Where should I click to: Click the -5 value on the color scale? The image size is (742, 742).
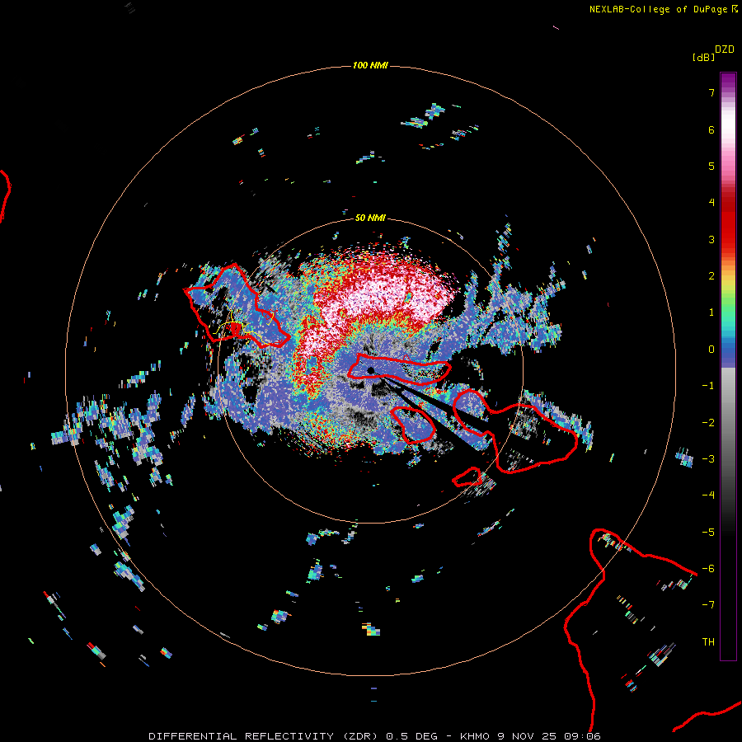(x=708, y=533)
